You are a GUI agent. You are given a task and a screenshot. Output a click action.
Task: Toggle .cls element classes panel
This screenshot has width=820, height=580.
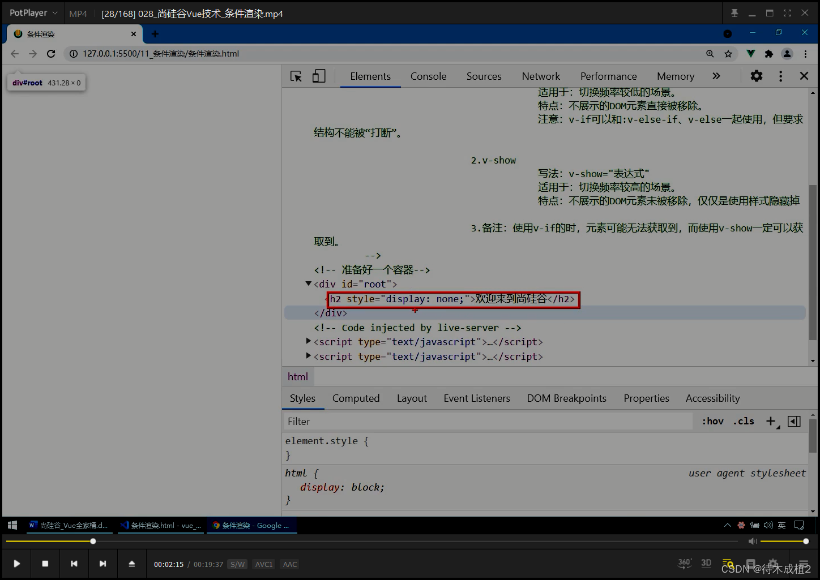click(744, 421)
